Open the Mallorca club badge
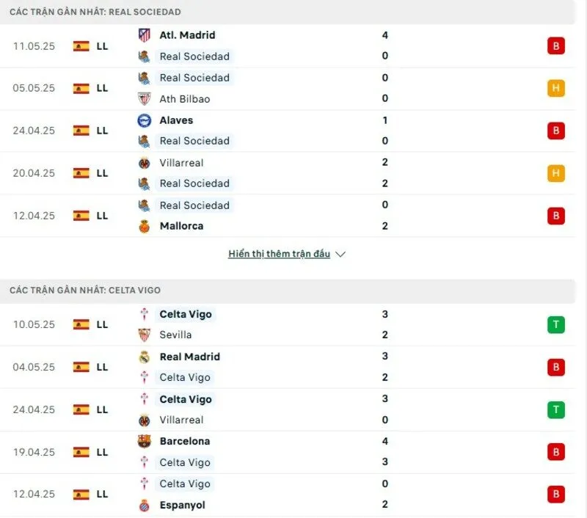The width and height of the screenshot is (587, 518). pos(143,226)
